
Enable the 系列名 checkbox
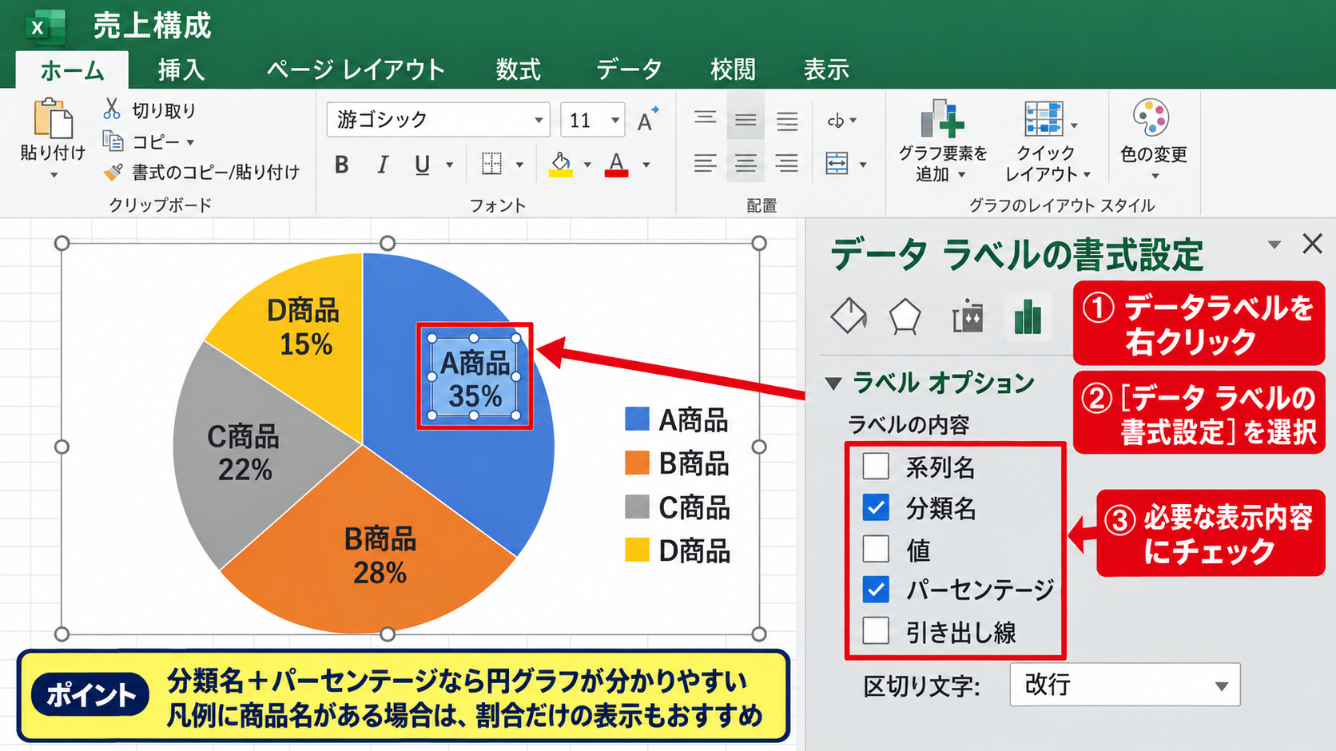pos(877,466)
